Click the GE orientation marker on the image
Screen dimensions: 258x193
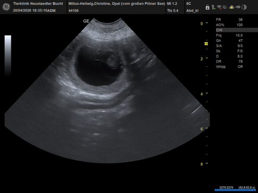click(x=86, y=21)
